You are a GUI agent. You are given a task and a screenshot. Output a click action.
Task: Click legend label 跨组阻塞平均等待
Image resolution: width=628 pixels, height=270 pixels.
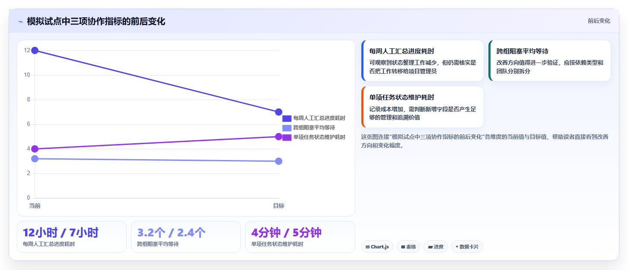(314, 128)
